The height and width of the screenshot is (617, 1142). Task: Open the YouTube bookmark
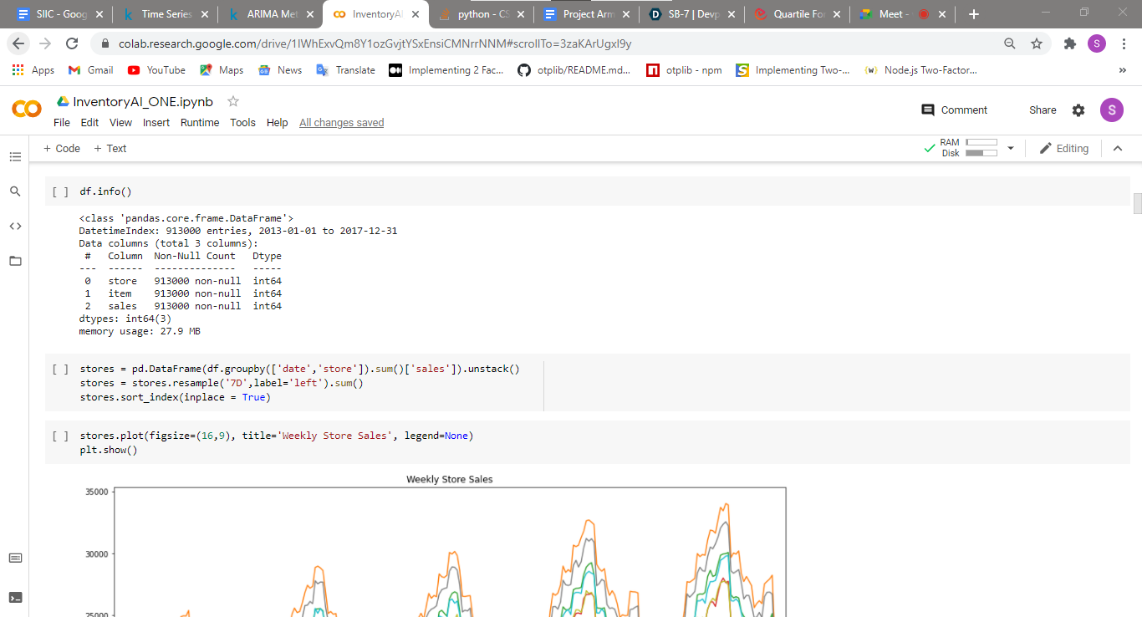(x=156, y=70)
